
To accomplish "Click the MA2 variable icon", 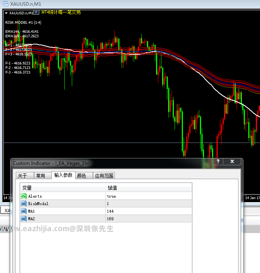I will click(x=24, y=219).
